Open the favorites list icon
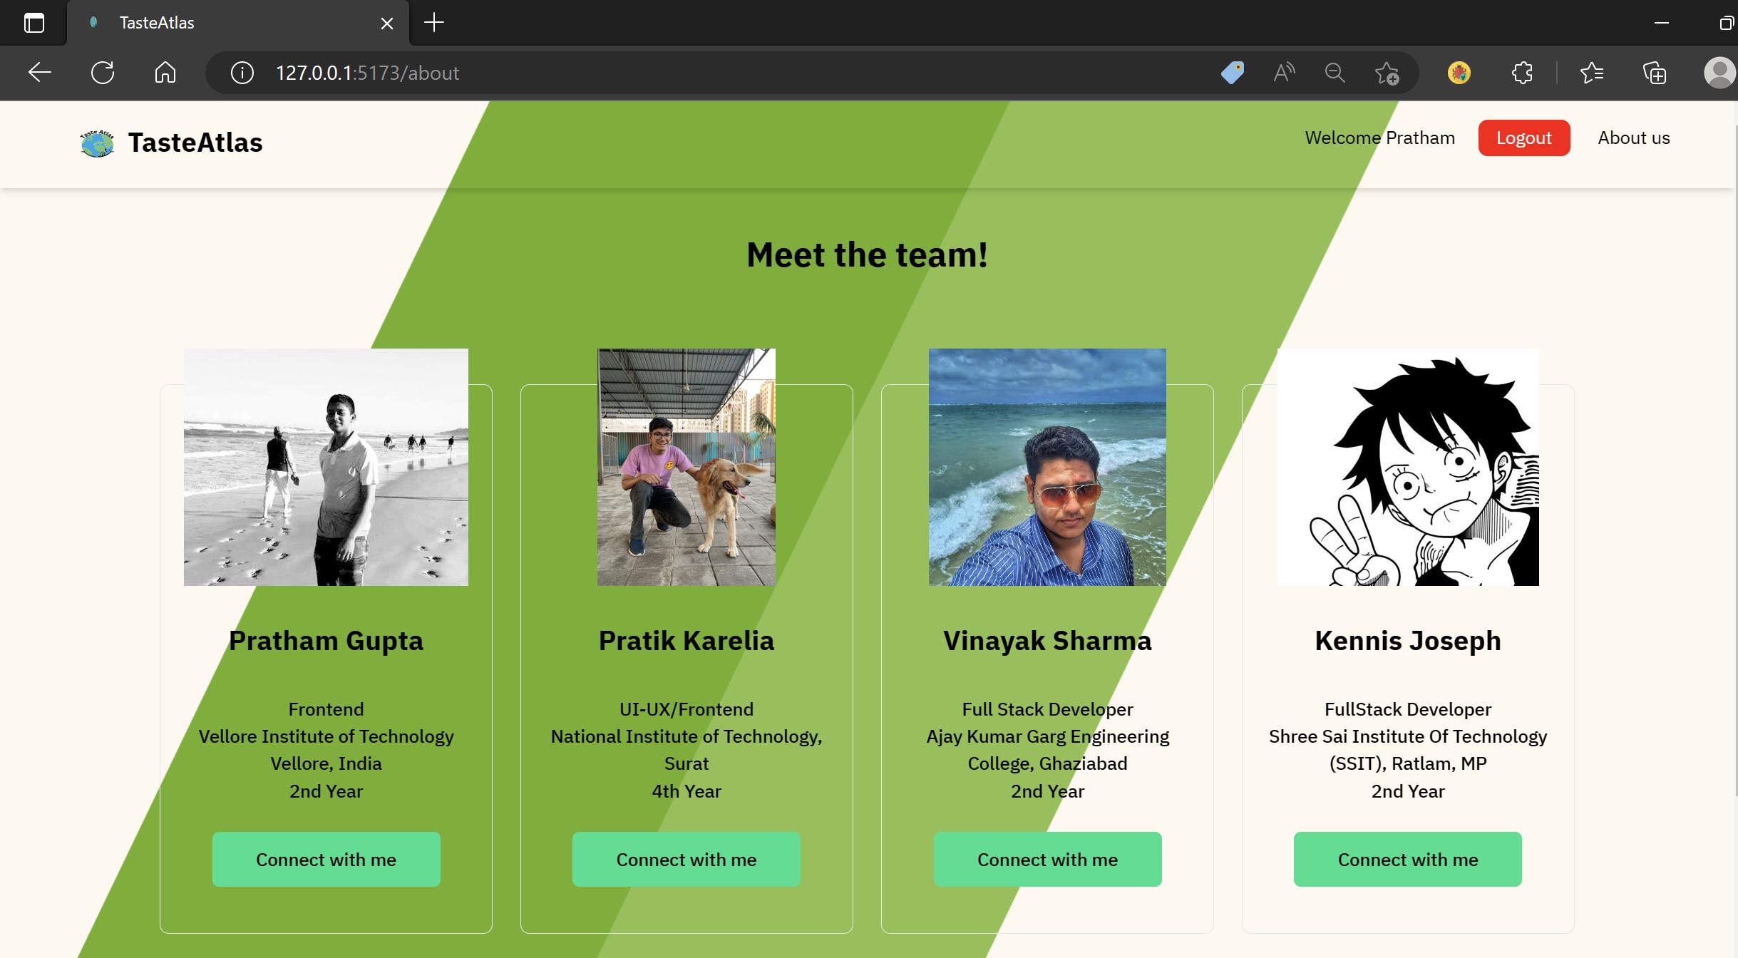1738x958 pixels. tap(1591, 73)
